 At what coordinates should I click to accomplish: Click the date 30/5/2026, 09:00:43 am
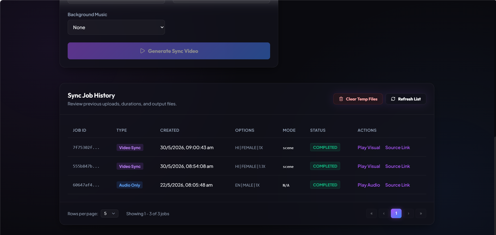coord(187,148)
